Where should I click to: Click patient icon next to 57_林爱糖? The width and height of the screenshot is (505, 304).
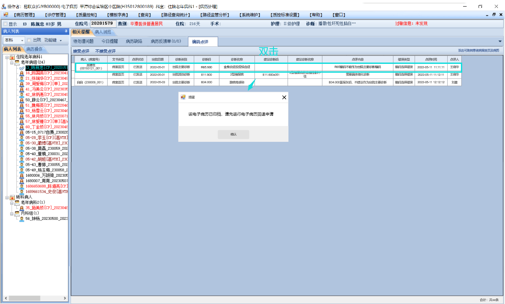[22, 122]
